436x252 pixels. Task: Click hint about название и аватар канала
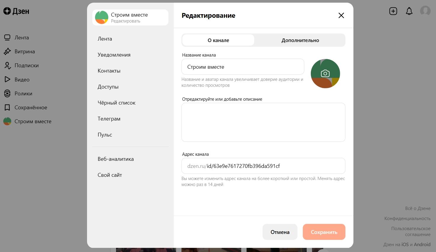tap(242, 82)
